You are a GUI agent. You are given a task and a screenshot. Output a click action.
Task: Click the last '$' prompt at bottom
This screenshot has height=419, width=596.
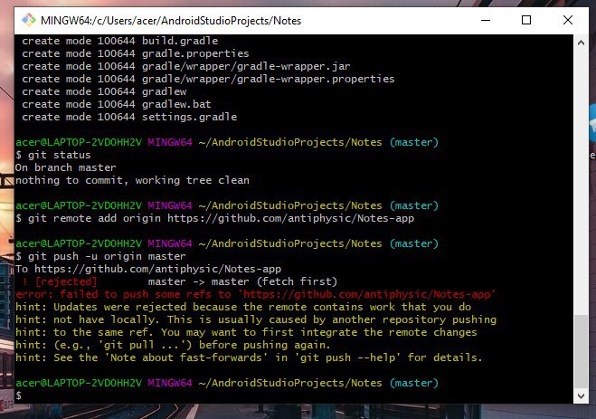19,395
